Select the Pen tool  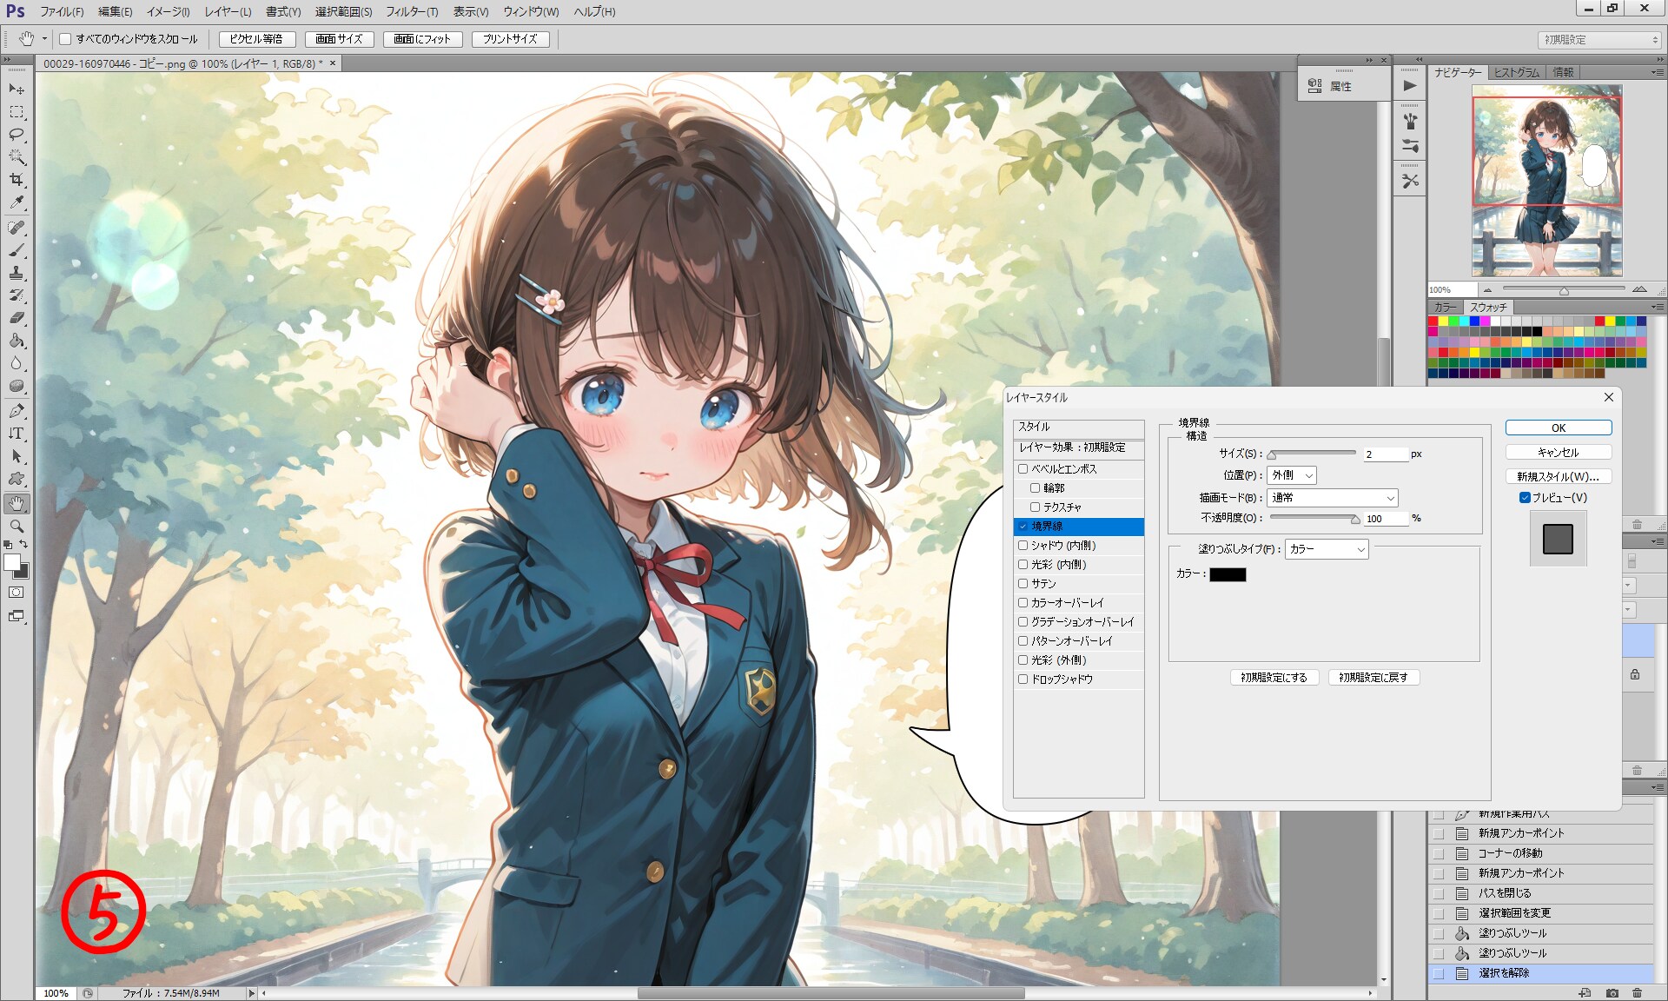(x=17, y=410)
